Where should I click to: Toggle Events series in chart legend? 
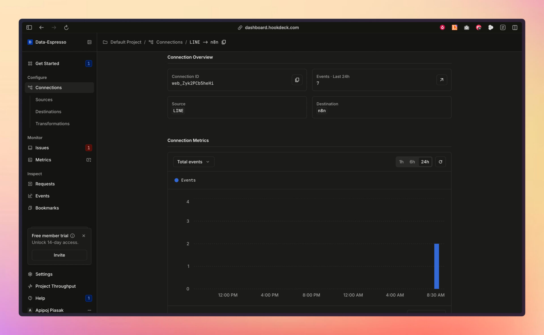pyautogui.click(x=185, y=180)
